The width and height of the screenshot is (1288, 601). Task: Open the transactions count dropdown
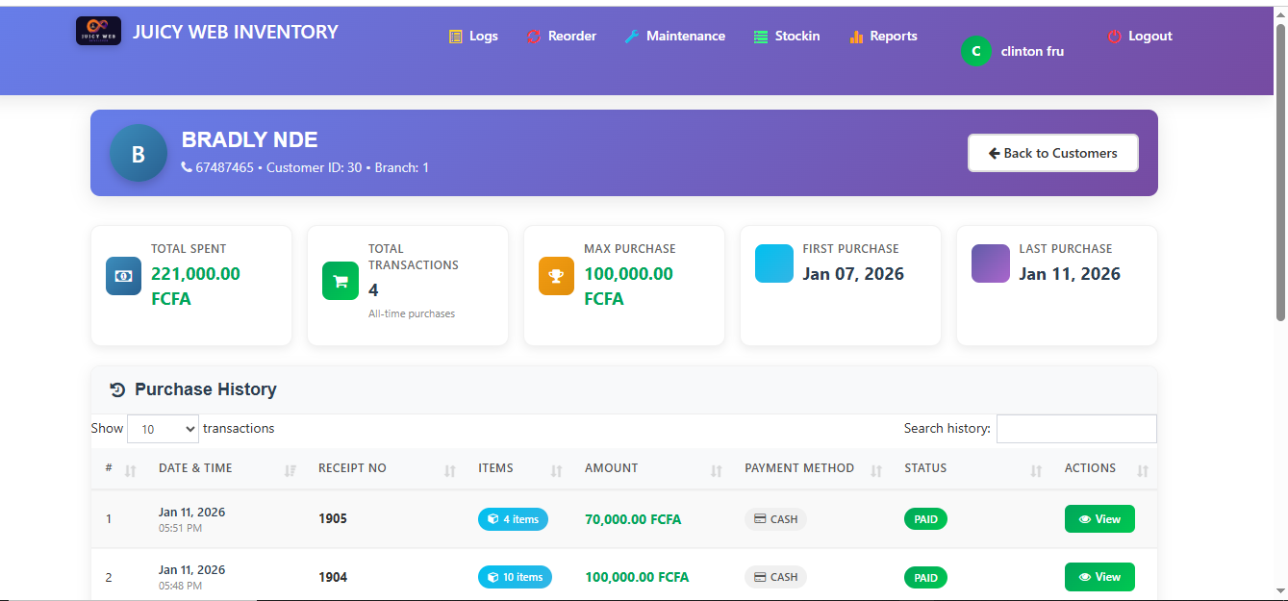163,428
